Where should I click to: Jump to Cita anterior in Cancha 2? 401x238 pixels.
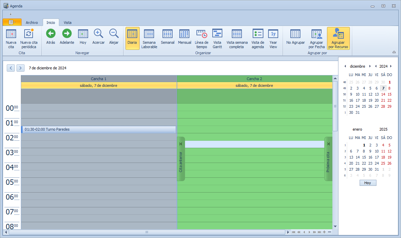pos(181,159)
